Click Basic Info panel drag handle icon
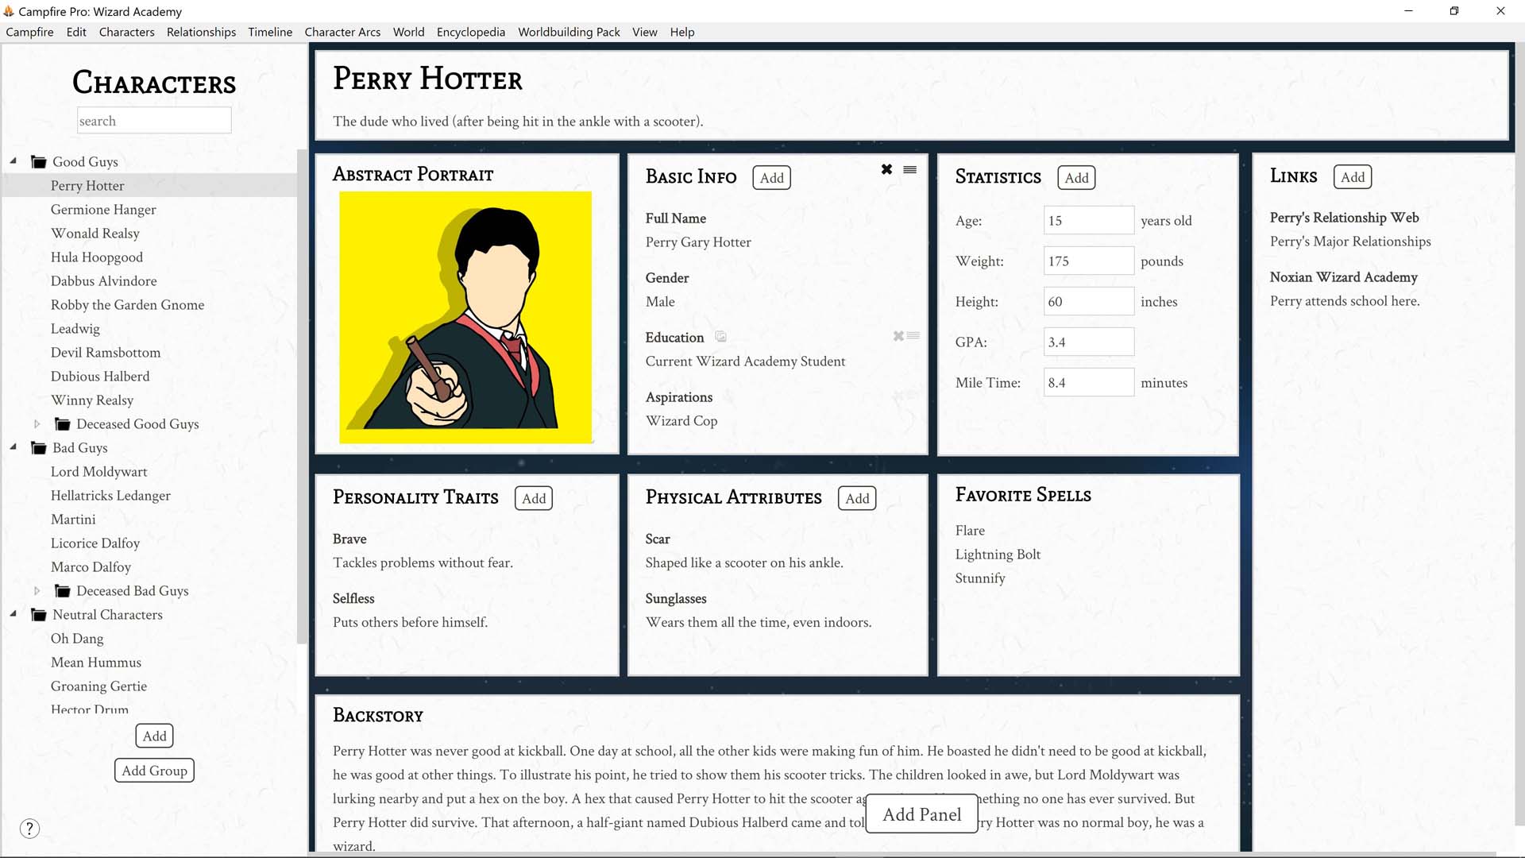1525x858 pixels. click(910, 169)
